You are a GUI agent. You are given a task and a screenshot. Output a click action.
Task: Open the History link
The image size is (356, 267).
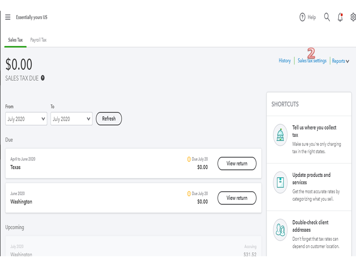coord(284,61)
